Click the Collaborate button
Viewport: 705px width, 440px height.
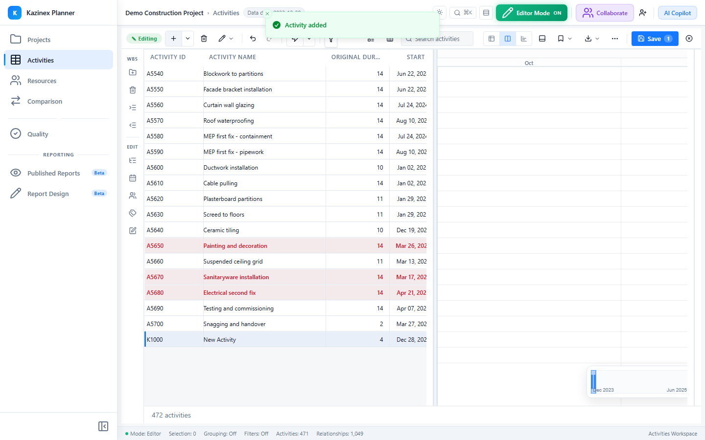tap(605, 13)
